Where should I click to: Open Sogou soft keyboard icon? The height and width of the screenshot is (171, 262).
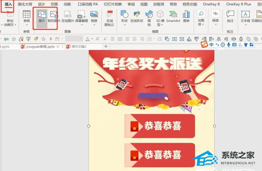pos(234,44)
